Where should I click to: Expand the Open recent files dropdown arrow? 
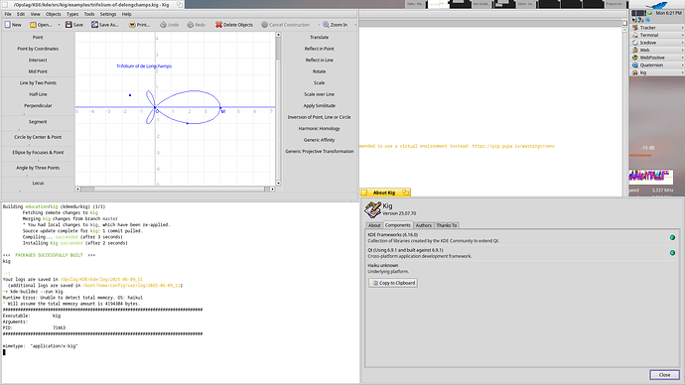coord(59,25)
